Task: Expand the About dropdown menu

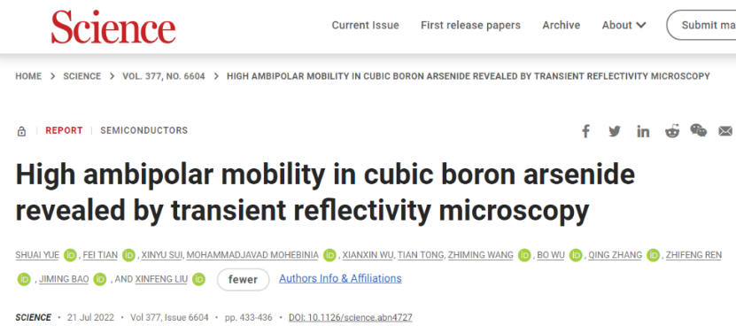Action: [x=624, y=25]
